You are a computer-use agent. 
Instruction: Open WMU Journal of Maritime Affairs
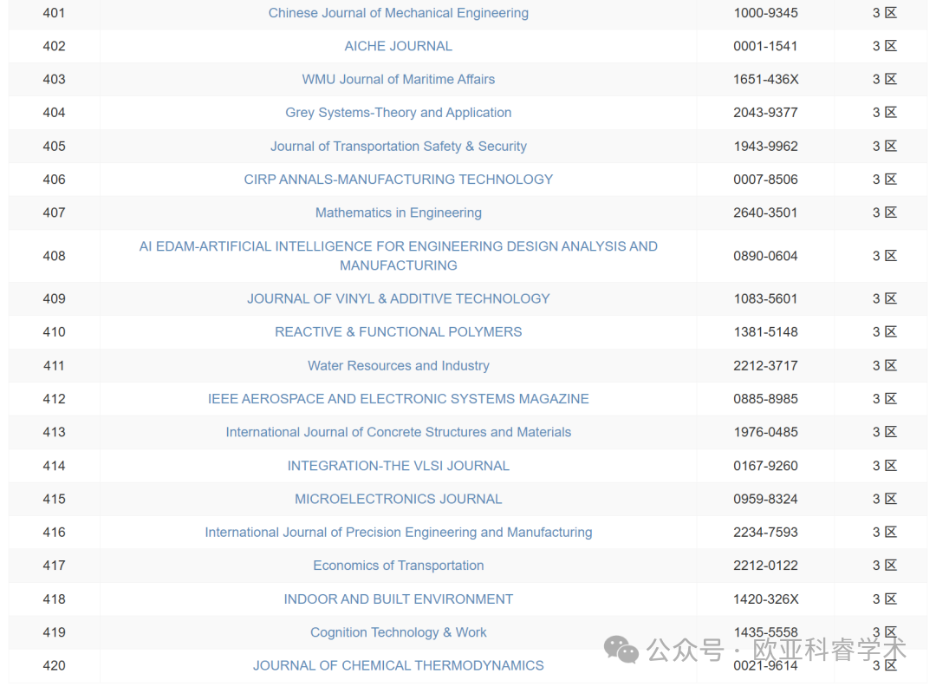[x=398, y=80]
